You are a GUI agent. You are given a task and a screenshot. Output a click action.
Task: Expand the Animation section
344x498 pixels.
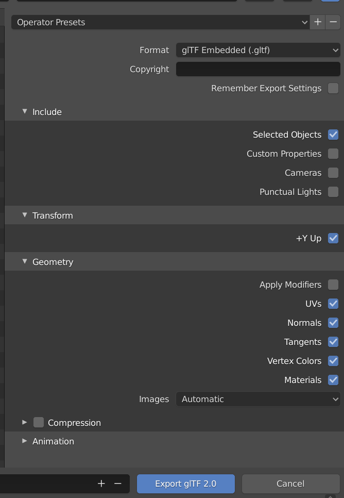pyautogui.click(x=25, y=441)
